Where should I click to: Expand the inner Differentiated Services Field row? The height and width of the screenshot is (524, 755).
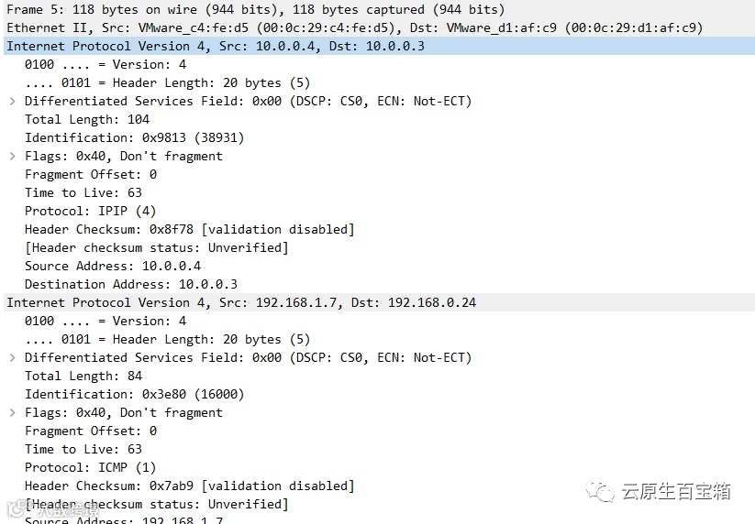click(13, 357)
